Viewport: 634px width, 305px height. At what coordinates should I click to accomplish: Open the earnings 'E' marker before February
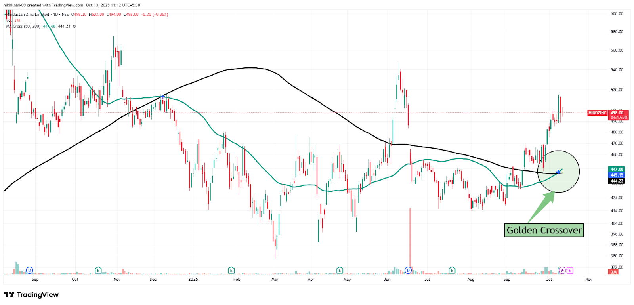(x=231, y=271)
